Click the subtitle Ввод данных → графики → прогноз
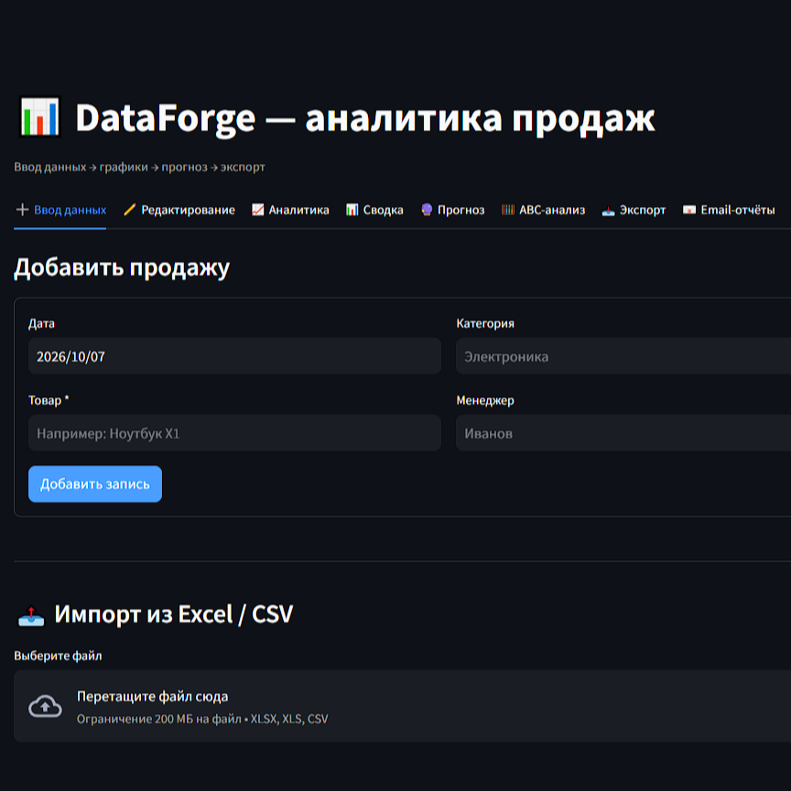This screenshot has height=791, width=791. click(x=139, y=167)
